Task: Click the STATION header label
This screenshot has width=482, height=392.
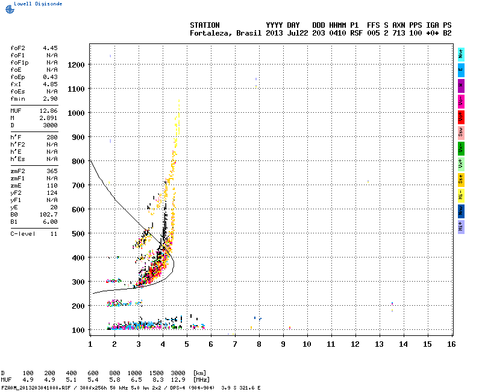Action: (205, 25)
